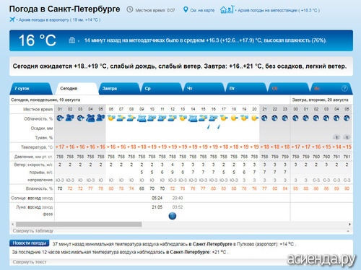Screen dimensions: 361x270
Task: Switch to the 'Завтра' tab
Action: [x=119, y=89]
